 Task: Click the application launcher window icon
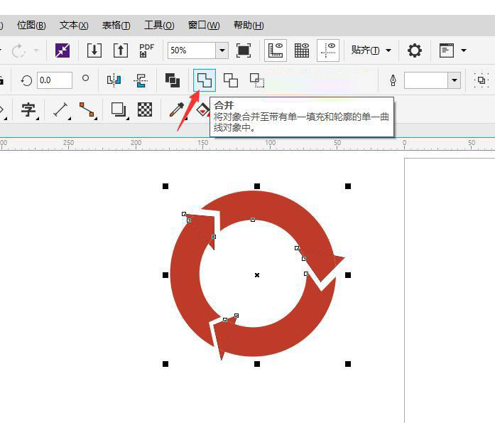pos(447,50)
